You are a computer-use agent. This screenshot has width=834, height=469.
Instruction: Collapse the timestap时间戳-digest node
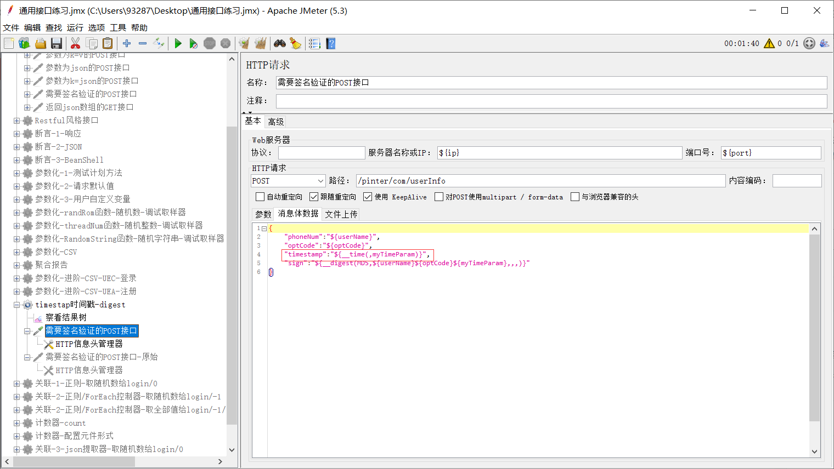coord(16,305)
